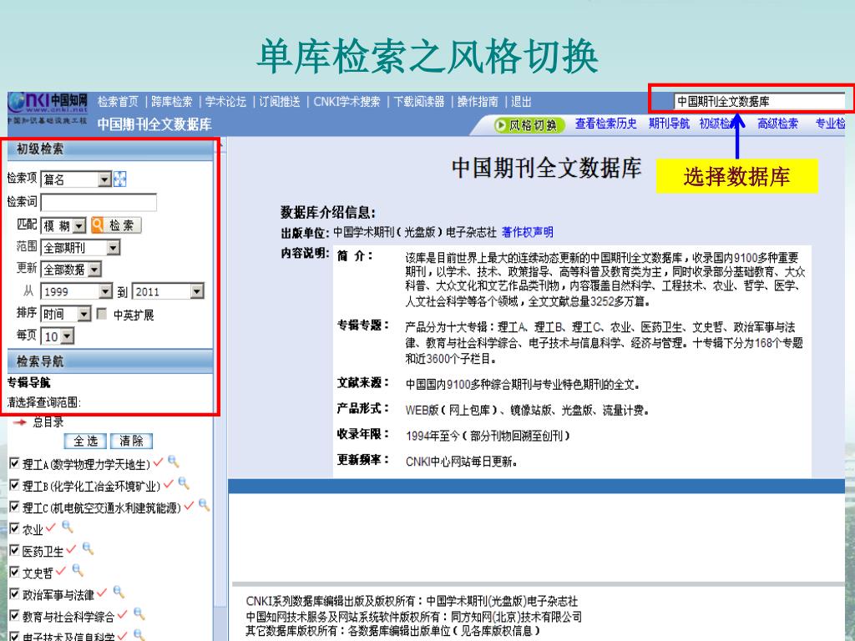The image size is (855, 641).
Task: Open 下载阅读器 in the top menu
Action: pyautogui.click(x=419, y=102)
